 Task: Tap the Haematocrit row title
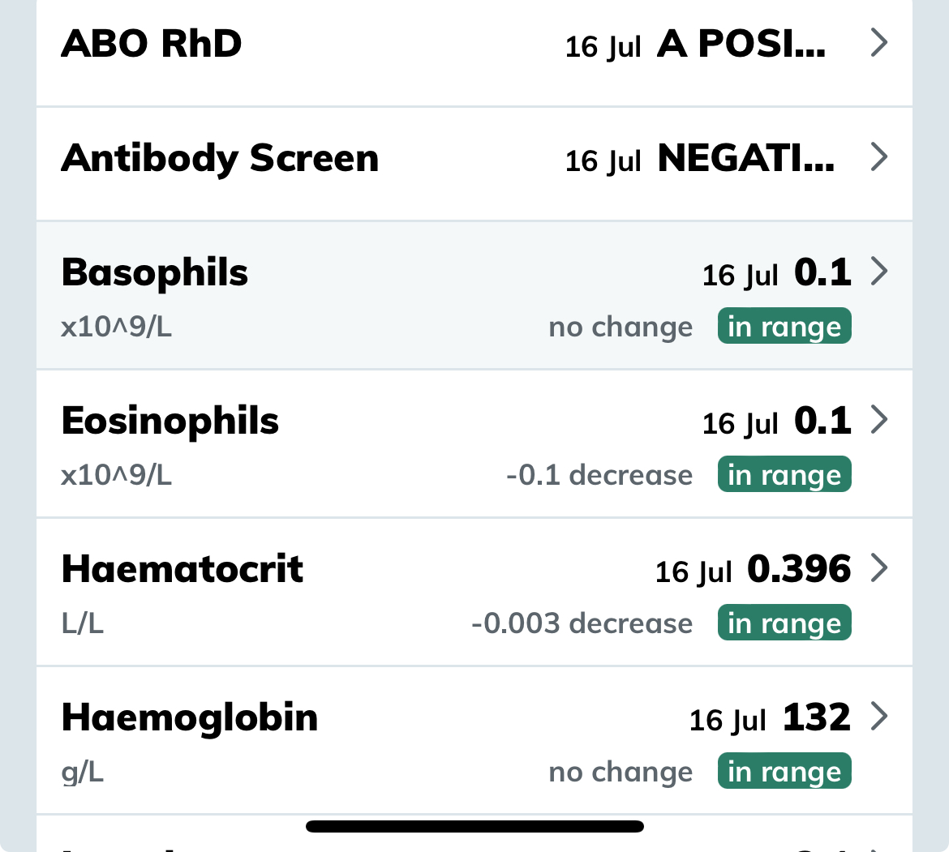pyautogui.click(x=182, y=569)
